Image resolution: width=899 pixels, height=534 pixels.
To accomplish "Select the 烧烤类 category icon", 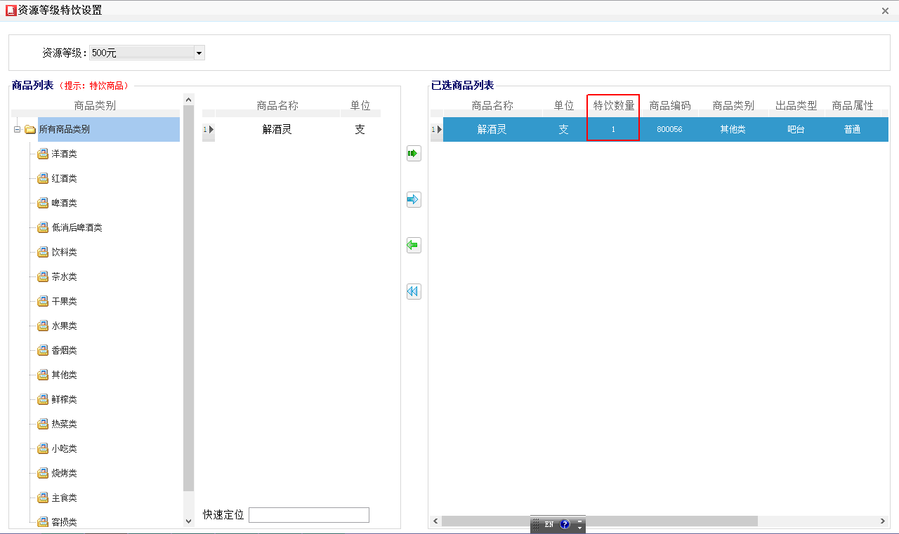I will point(43,473).
